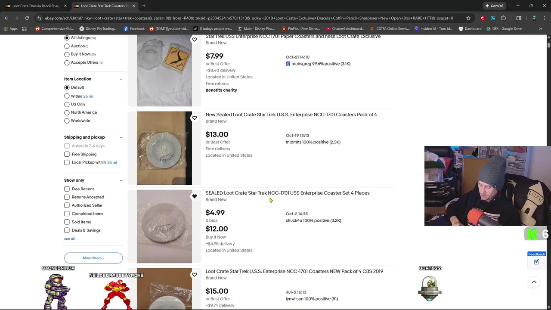Open the Facebook bookmark

pyautogui.click(x=134, y=29)
